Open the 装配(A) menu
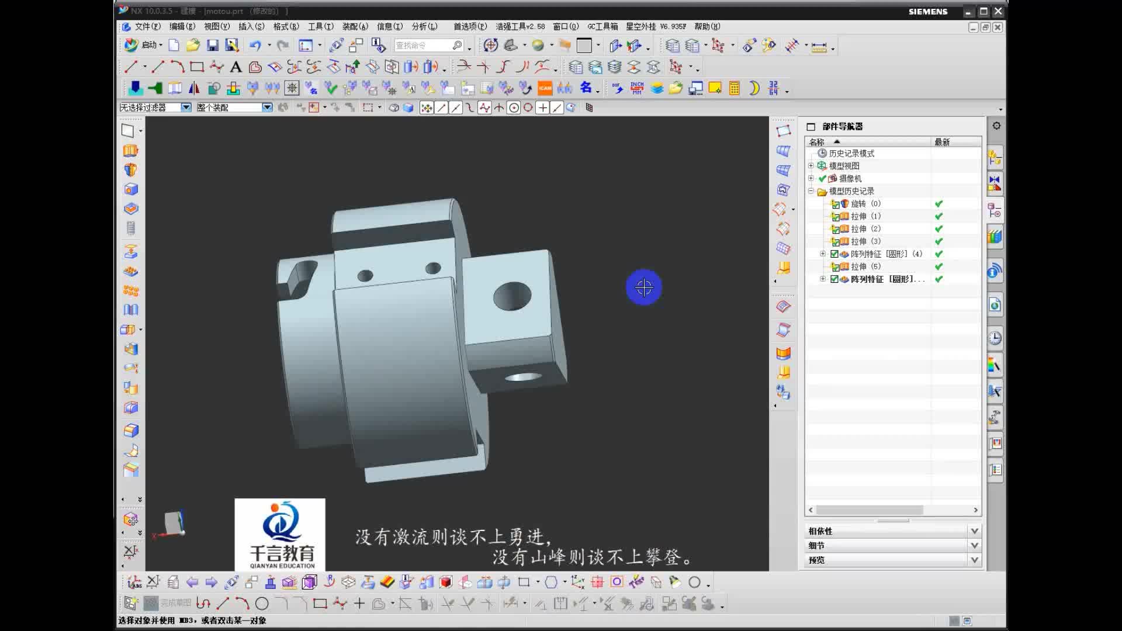The height and width of the screenshot is (631, 1122). (355, 26)
